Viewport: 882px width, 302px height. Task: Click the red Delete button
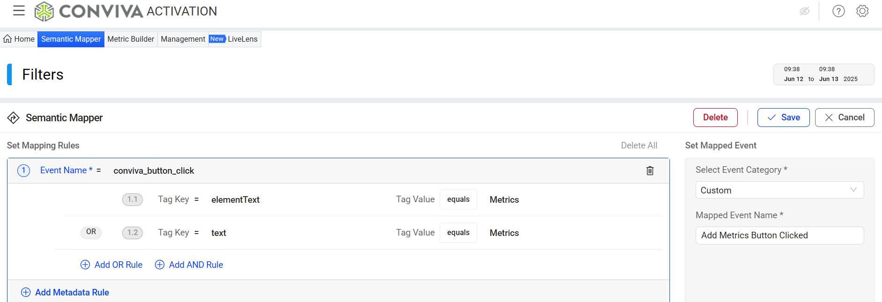click(x=715, y=118)
